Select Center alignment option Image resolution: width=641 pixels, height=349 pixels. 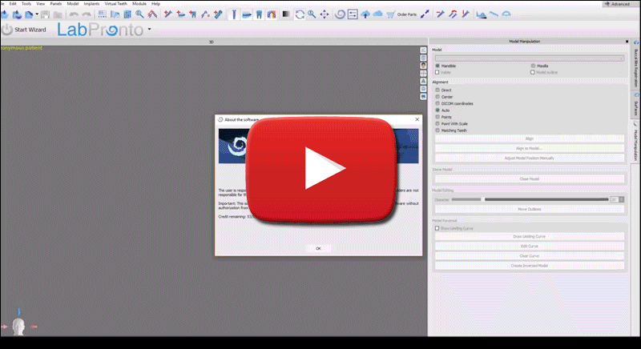point(437,97)
